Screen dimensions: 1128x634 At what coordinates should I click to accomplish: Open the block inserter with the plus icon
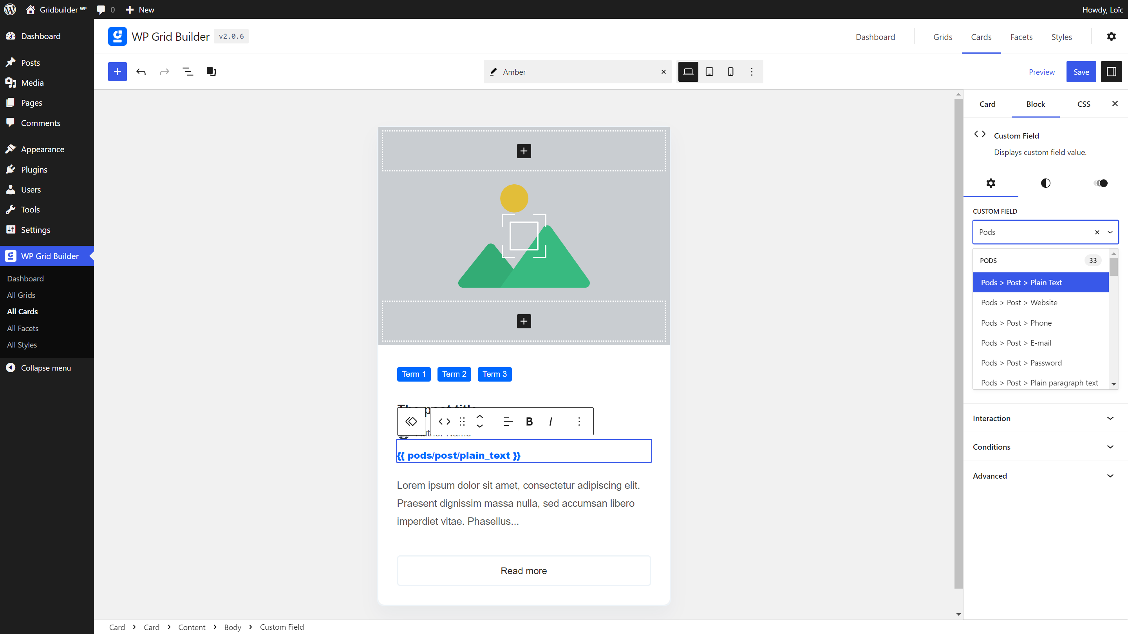point(117,71)
